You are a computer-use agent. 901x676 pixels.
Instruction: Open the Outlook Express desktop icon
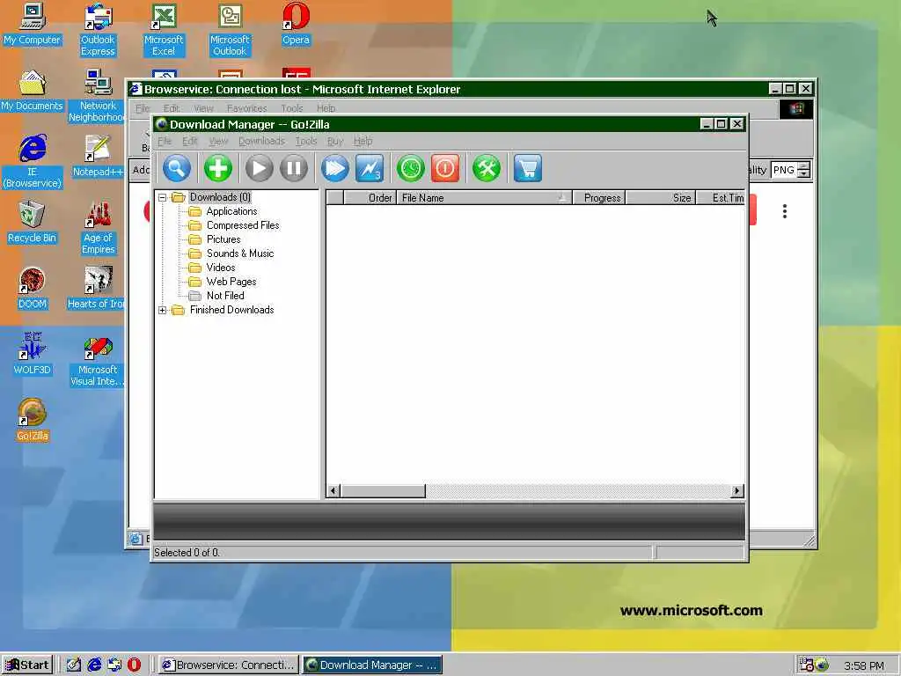pyautogui.click(x=98, y=30)
